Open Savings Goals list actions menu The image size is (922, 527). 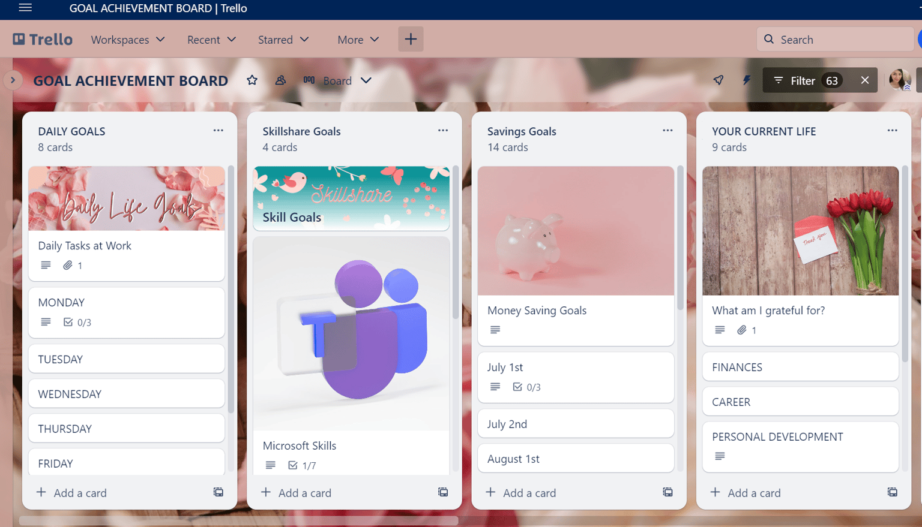coord(667,130)
